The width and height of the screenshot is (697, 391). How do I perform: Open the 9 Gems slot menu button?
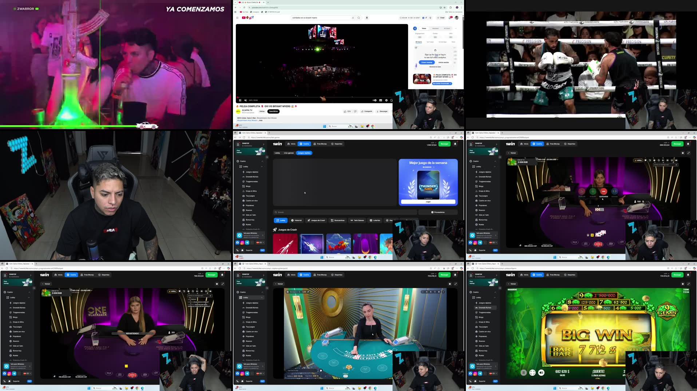(523, 372)
